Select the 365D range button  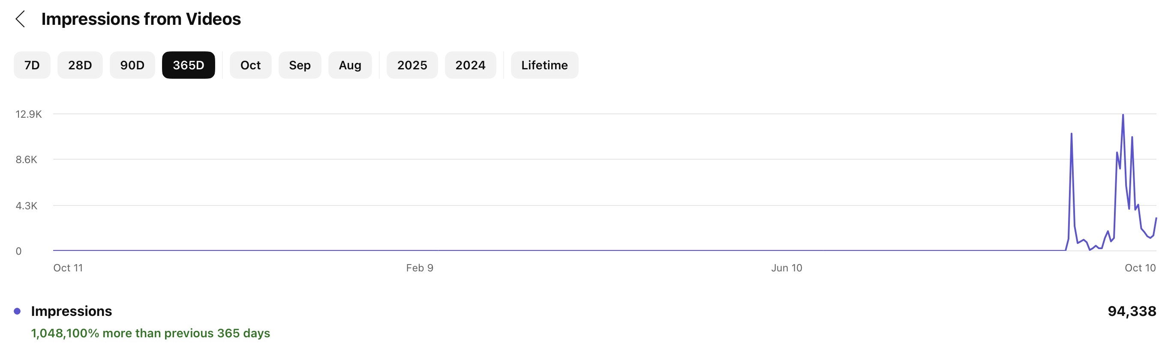(188, 65)
